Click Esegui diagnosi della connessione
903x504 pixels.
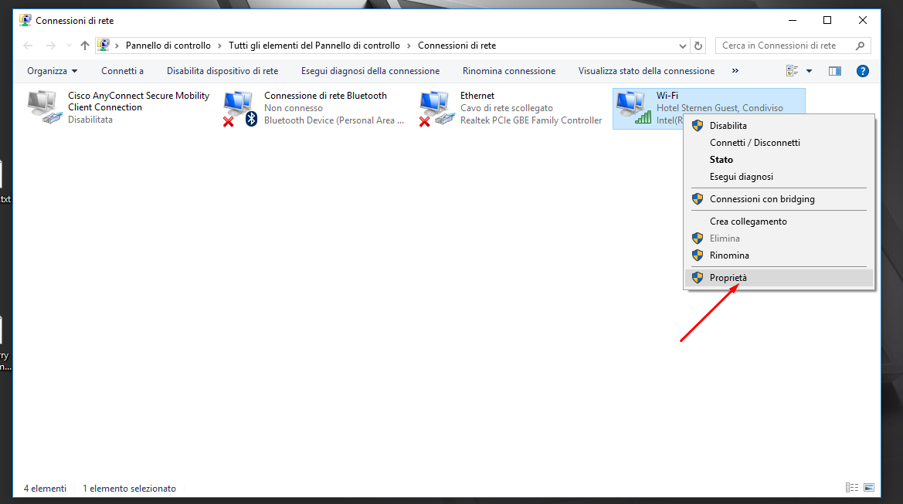[370, 71]
